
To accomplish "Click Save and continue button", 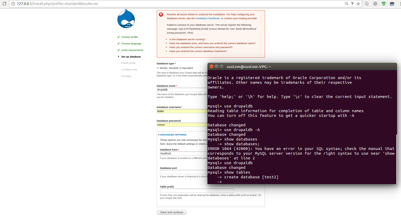I will tap(172, 212).
